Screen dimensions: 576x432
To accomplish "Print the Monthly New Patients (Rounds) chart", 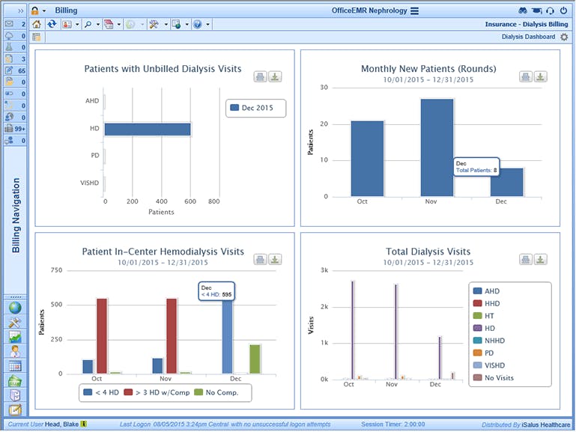I will pos(526,76).
